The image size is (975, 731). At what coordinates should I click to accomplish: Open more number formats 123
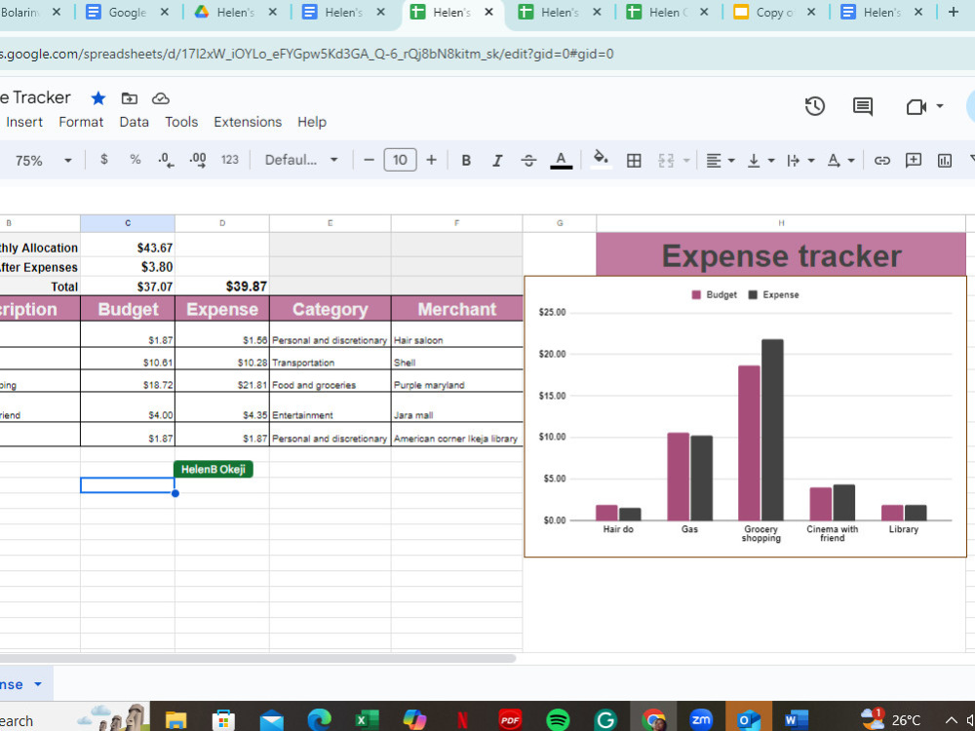(229, 160)
